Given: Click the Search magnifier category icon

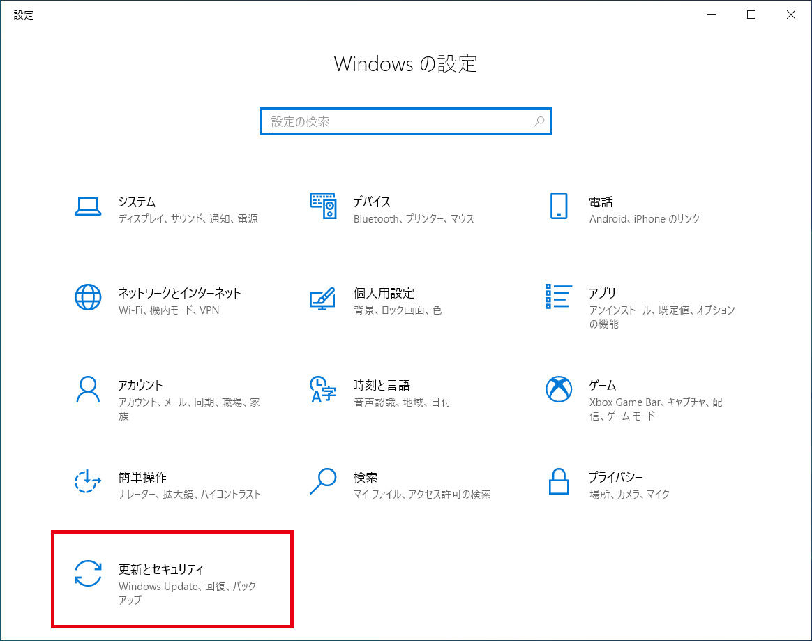Looking at the screenshot, I should [x=323, y=481].
